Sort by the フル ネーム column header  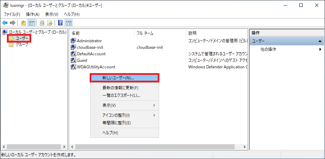point(160,33)
